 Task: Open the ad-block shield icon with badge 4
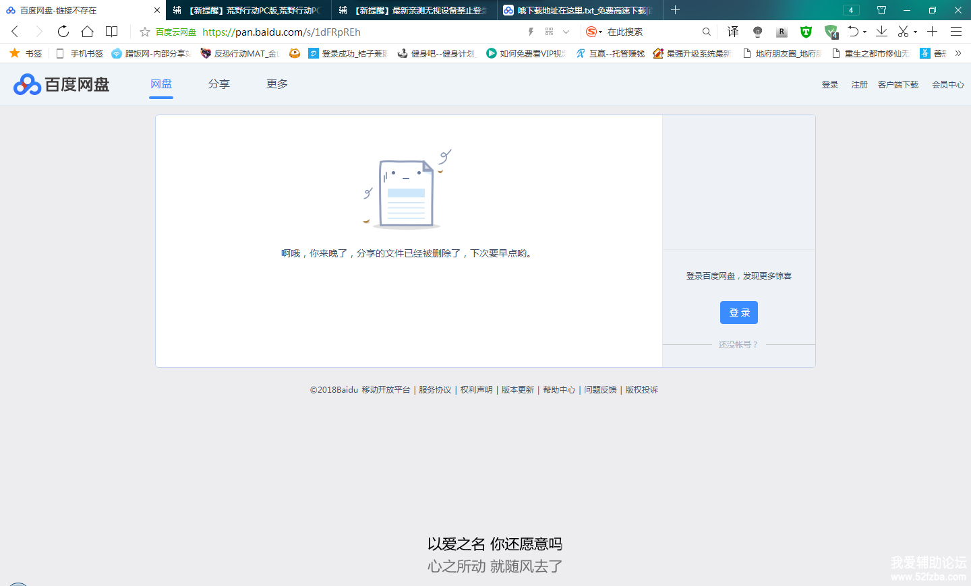(831, 32)
